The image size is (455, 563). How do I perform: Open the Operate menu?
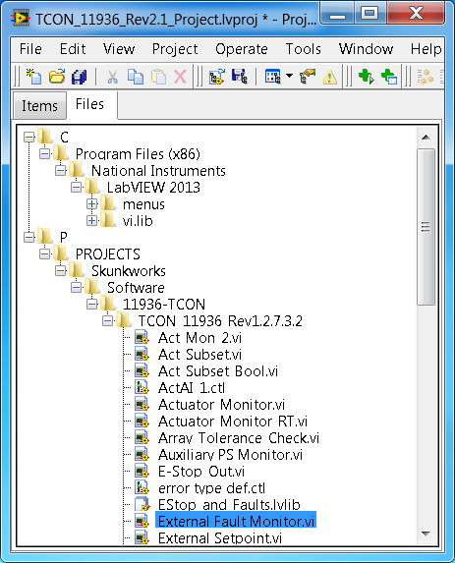point(242,49)
